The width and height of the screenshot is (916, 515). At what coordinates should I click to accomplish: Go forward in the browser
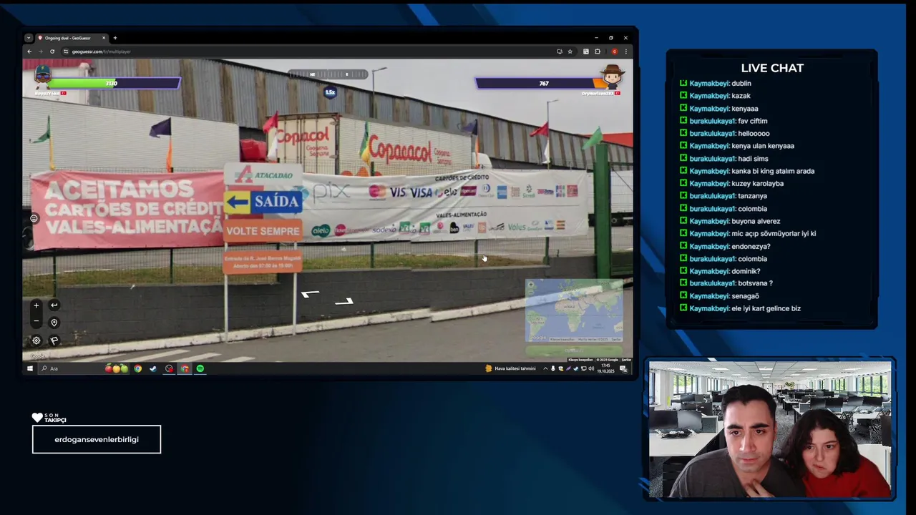(41, 51)
